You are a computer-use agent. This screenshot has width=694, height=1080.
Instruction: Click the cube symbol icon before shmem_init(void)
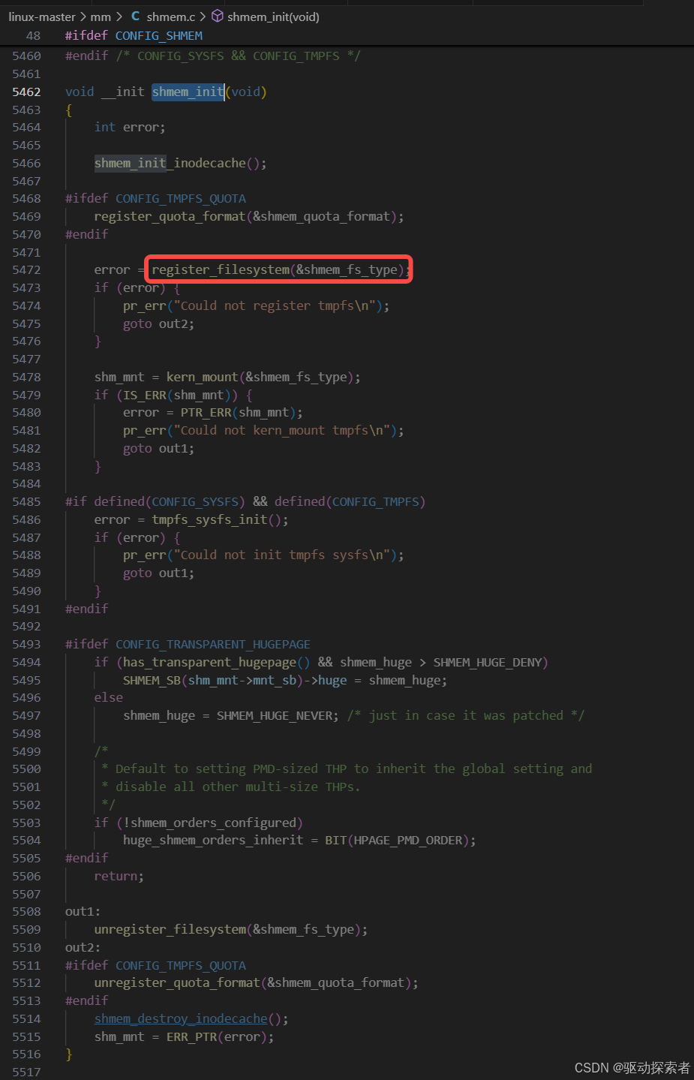click(217, 16)
